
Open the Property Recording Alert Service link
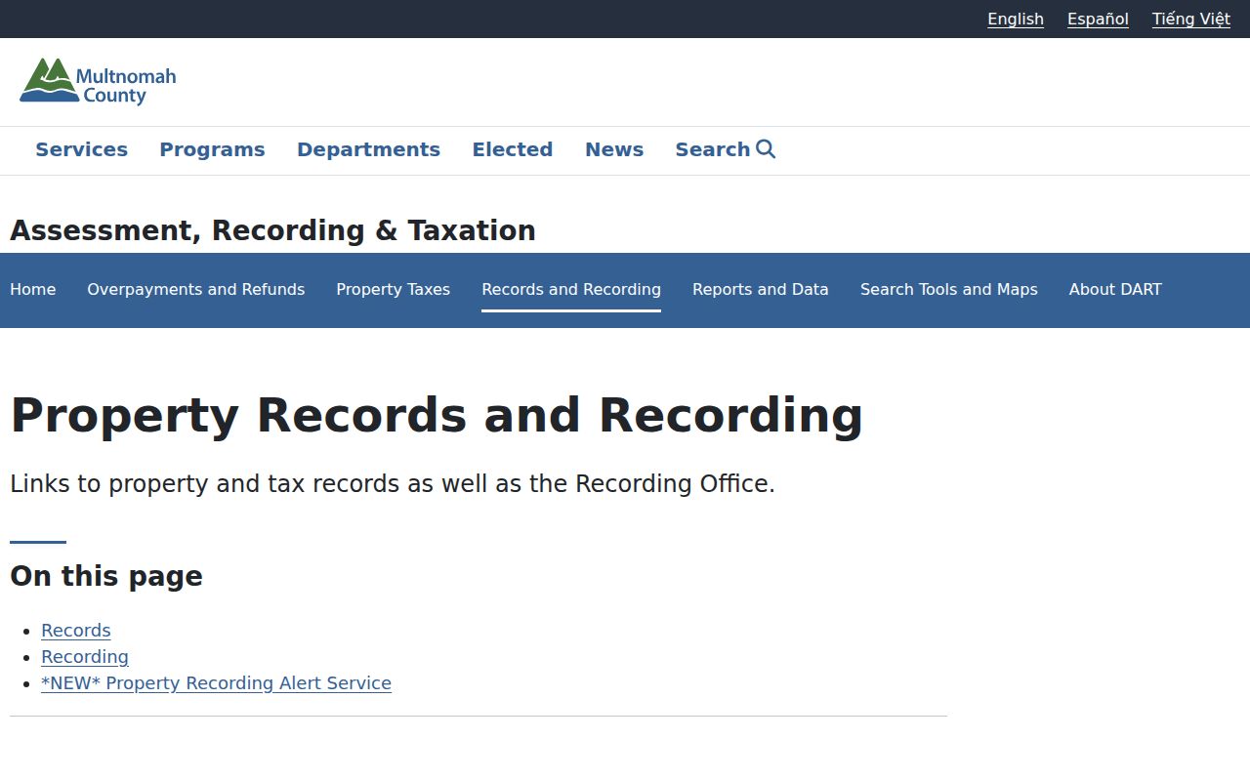pos(216,683)
